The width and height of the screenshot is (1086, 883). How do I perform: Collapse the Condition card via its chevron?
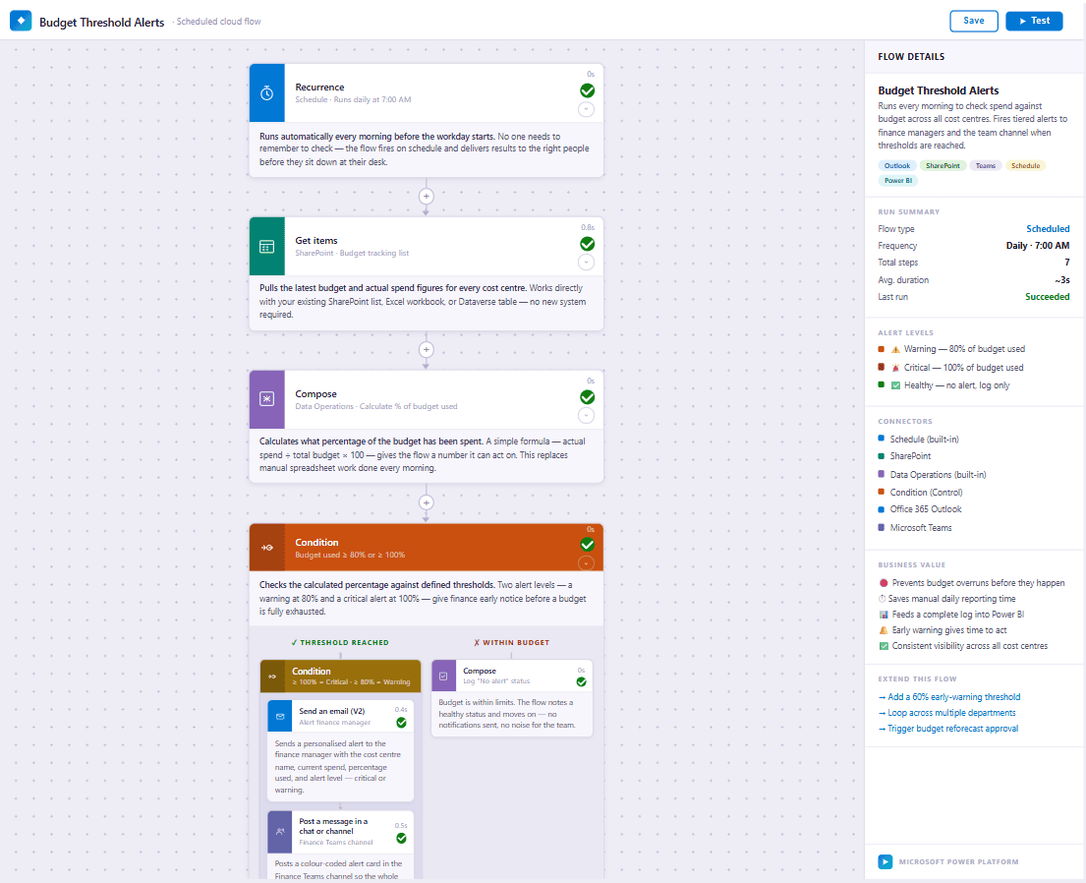[587, 562]
